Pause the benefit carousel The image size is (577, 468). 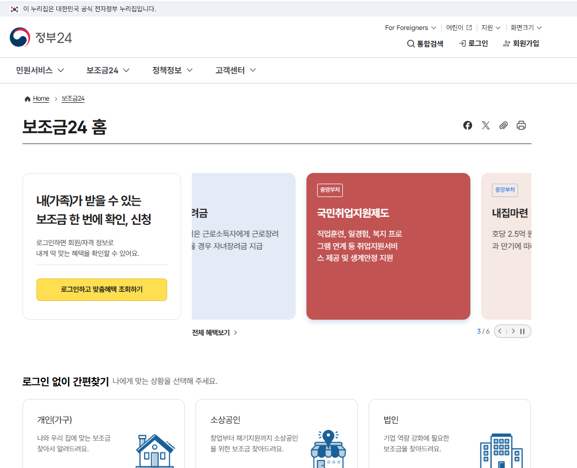tap(522, 331)
